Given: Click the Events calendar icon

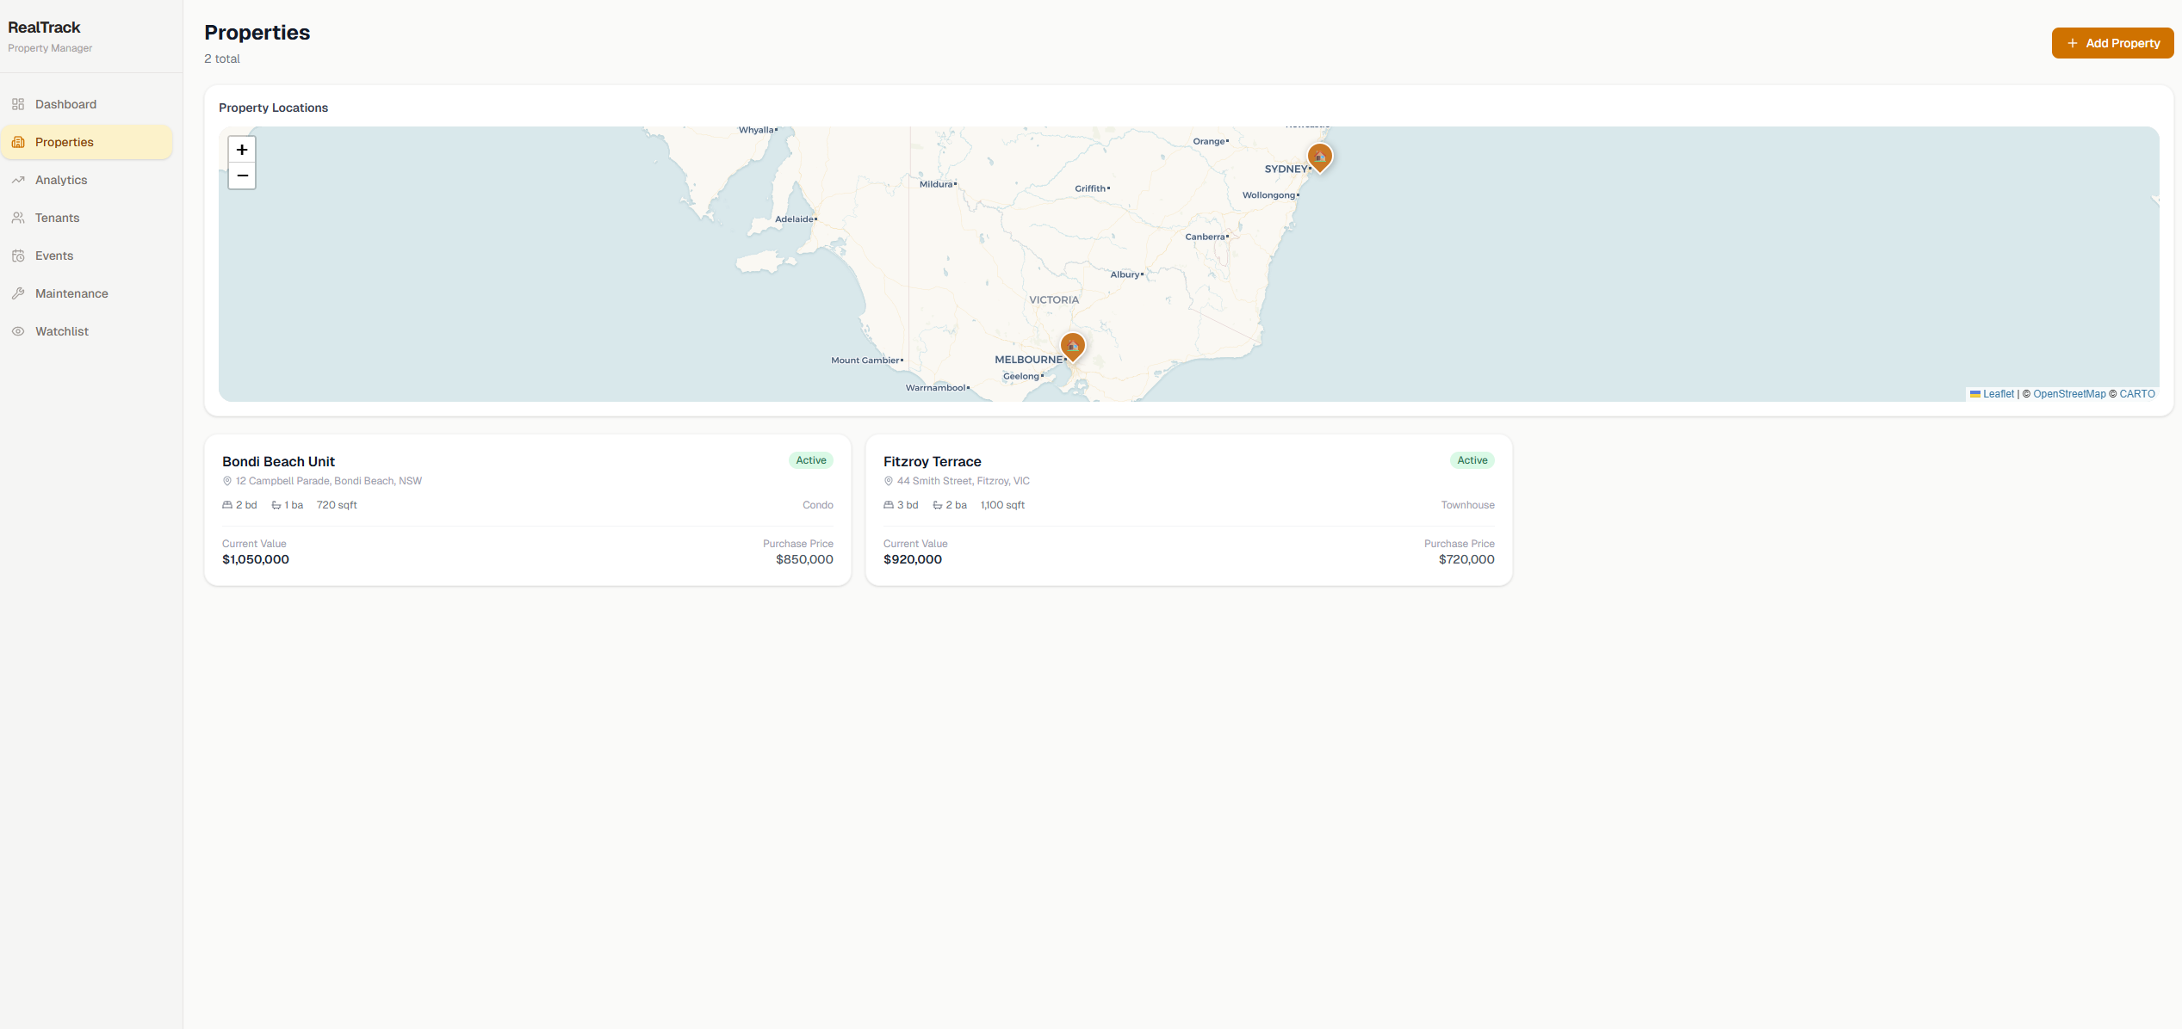Looking at the screenshot, I should 18,255.
